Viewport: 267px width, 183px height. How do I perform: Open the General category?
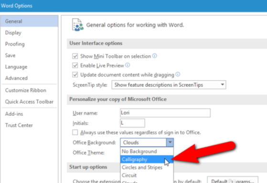(x=29, y=21)
